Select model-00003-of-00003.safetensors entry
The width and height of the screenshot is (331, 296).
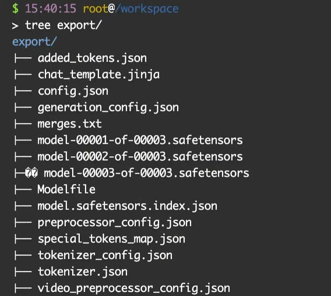(146, 173)
